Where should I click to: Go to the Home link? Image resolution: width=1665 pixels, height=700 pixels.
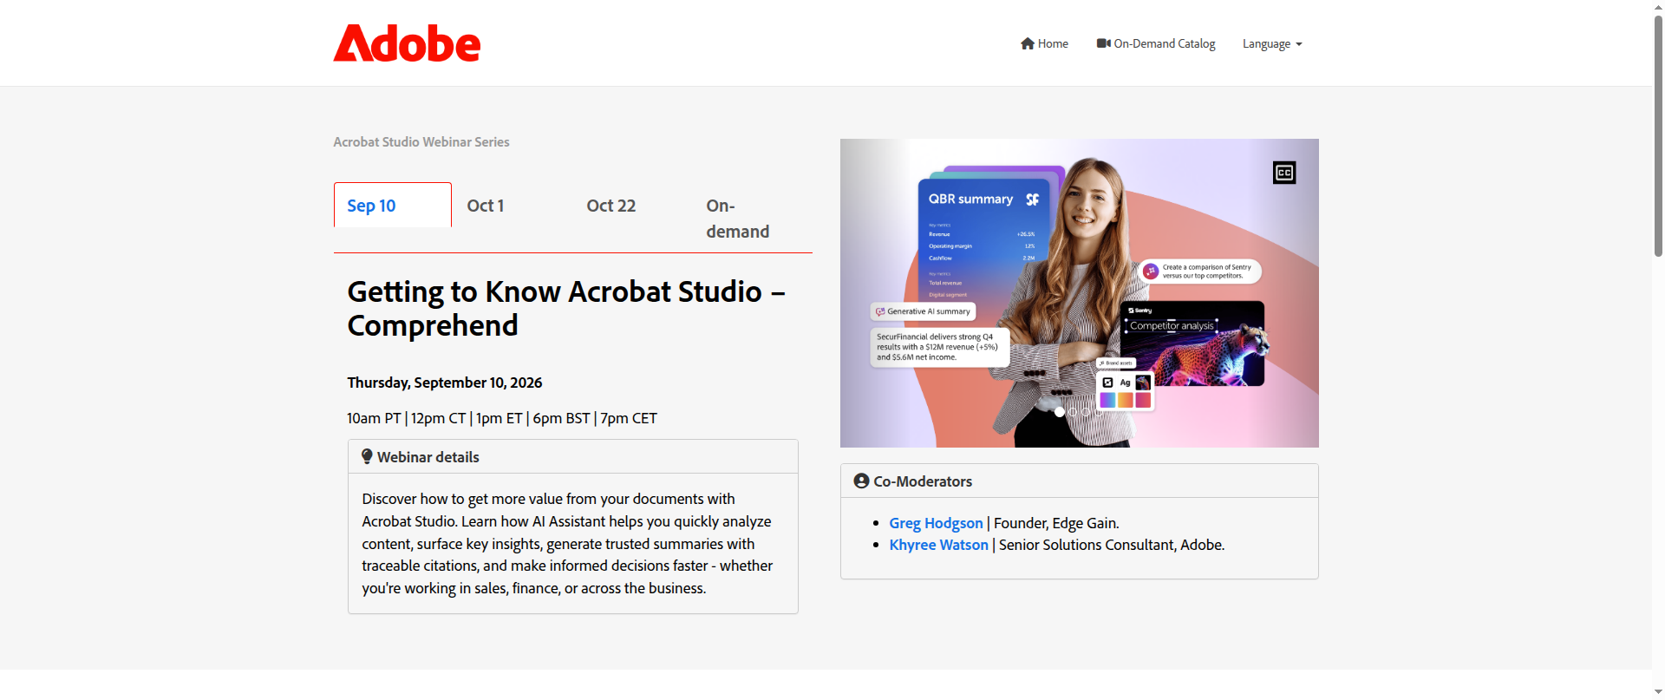(1044, 43)
